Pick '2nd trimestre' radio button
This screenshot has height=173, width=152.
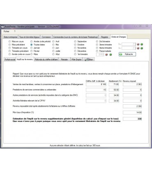click(97, 41)
